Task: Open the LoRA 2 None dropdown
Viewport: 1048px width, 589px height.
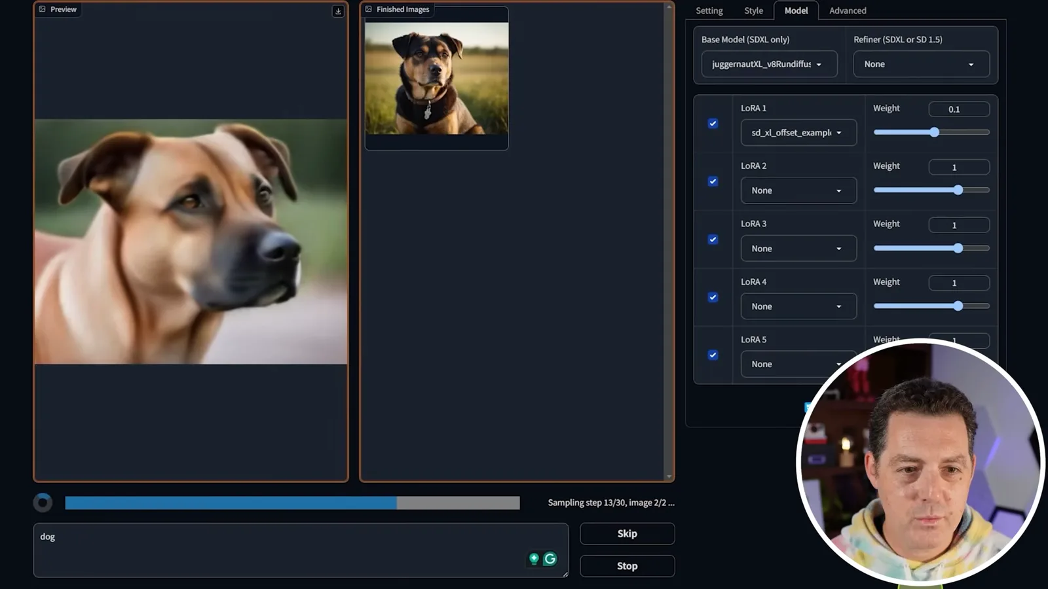Action: pyautogui.click(x=798, y=190)
